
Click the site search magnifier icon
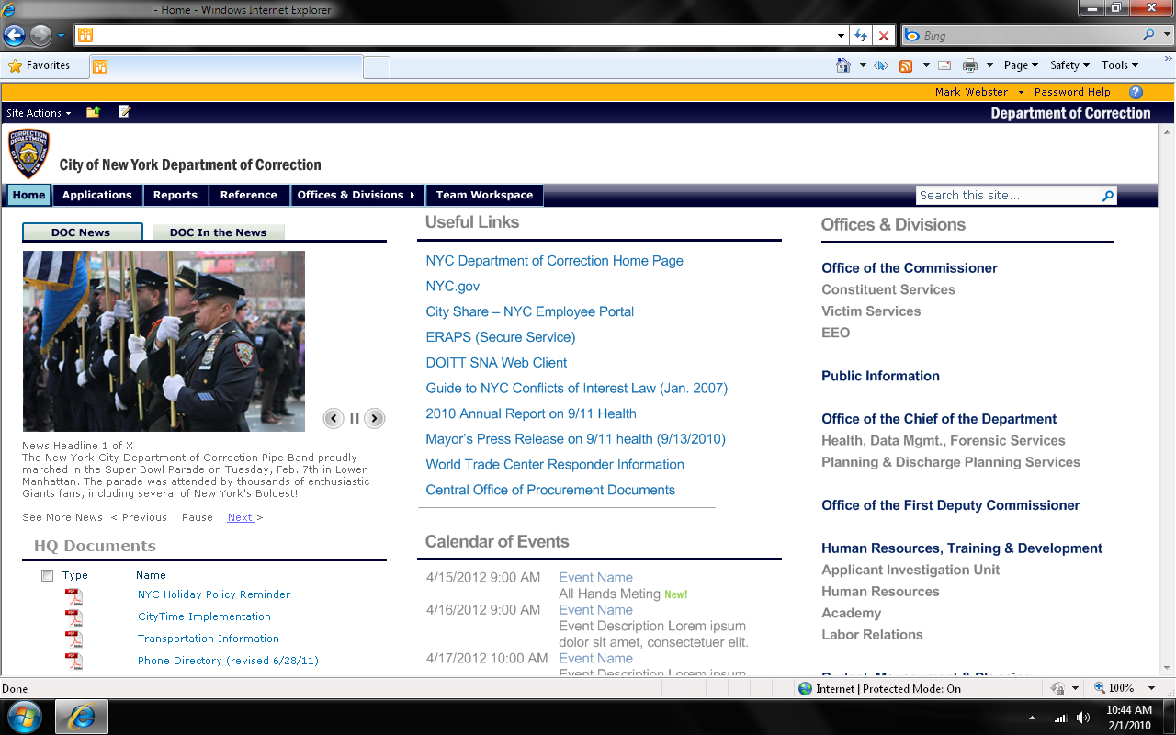[x=1108, y=196]
